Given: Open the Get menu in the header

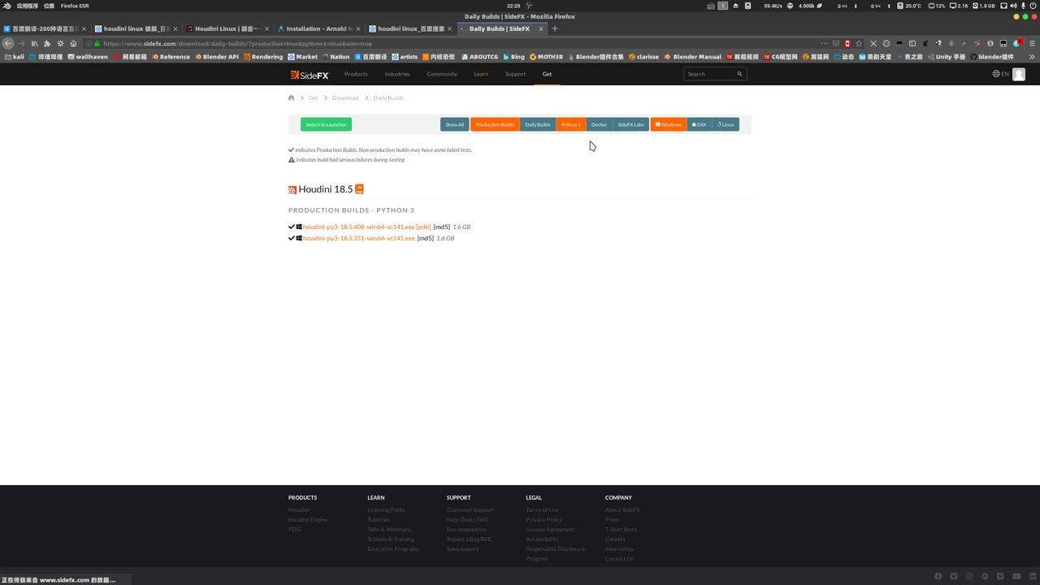Looking at the screenshot, I should [547, 74].
